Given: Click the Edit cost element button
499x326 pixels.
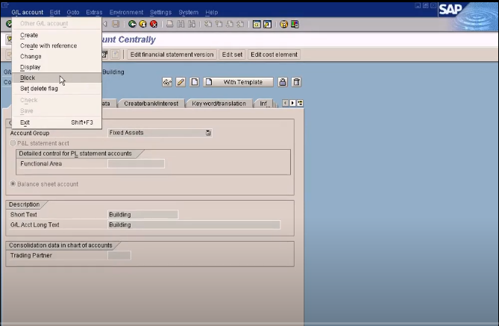Looking at the screenshot, I should coord(274,54).
